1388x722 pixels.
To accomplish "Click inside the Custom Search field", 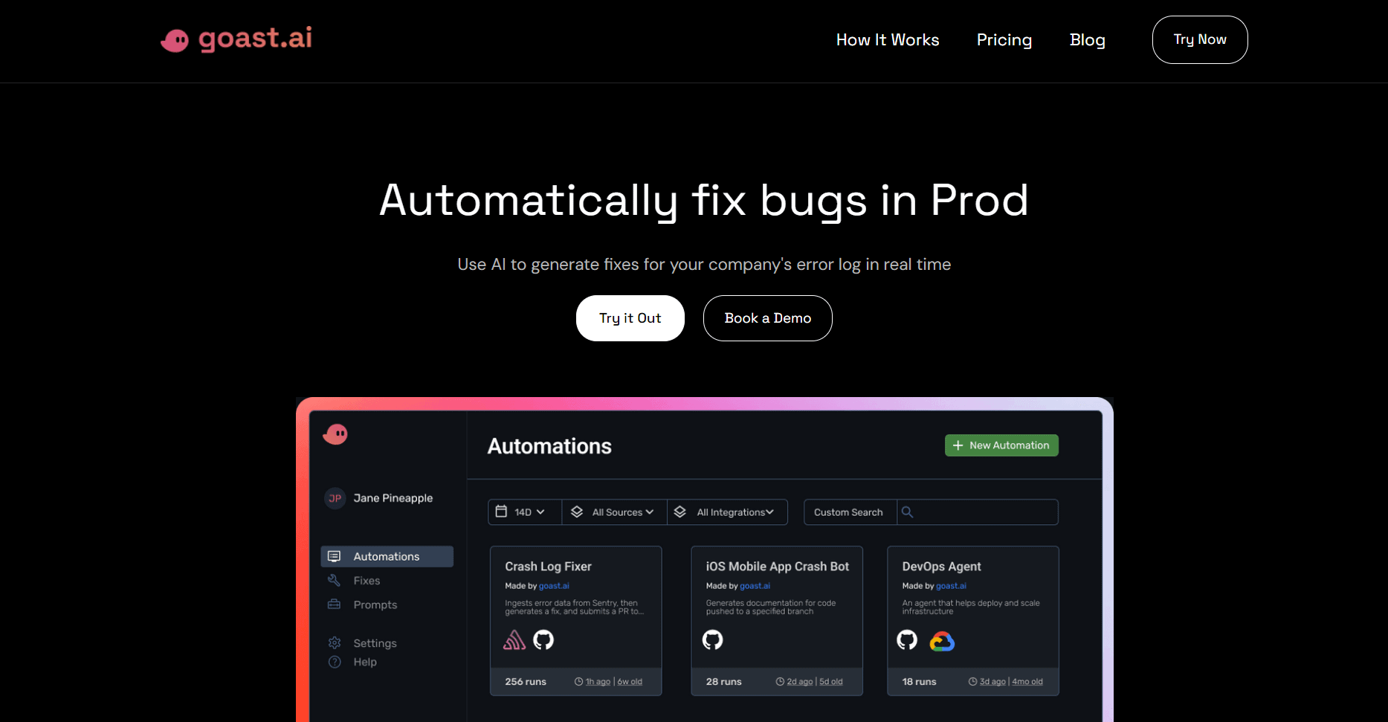I will coord(848,512).
